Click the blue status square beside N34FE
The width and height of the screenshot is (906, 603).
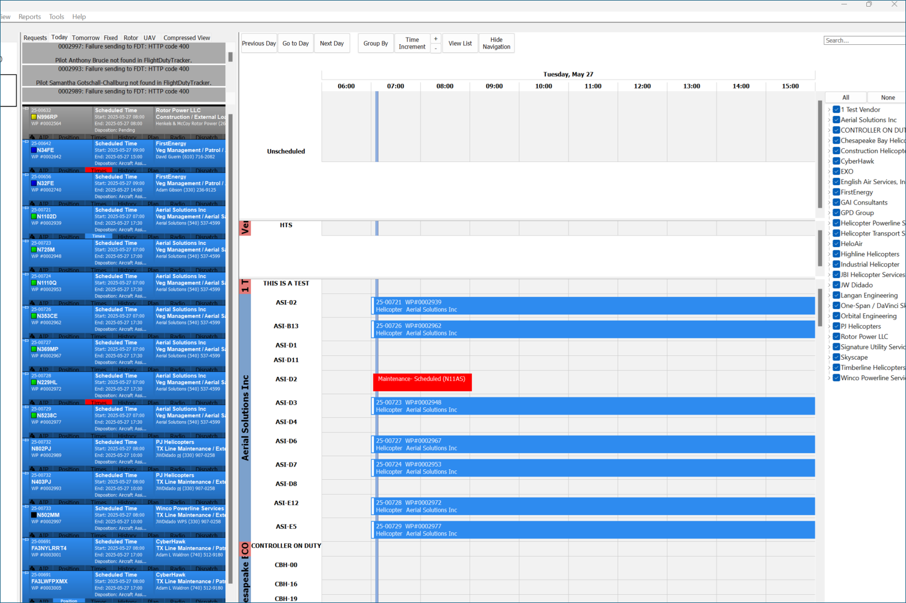(34, 150)
